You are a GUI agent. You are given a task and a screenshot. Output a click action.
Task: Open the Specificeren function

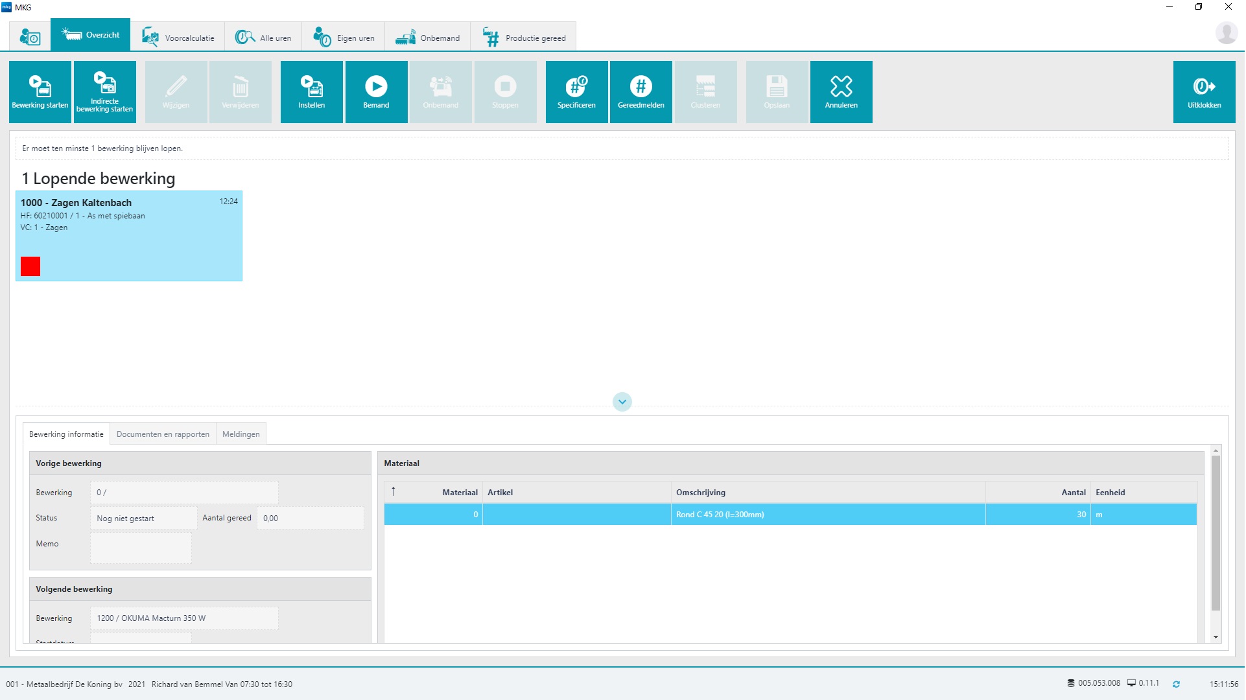576,92
